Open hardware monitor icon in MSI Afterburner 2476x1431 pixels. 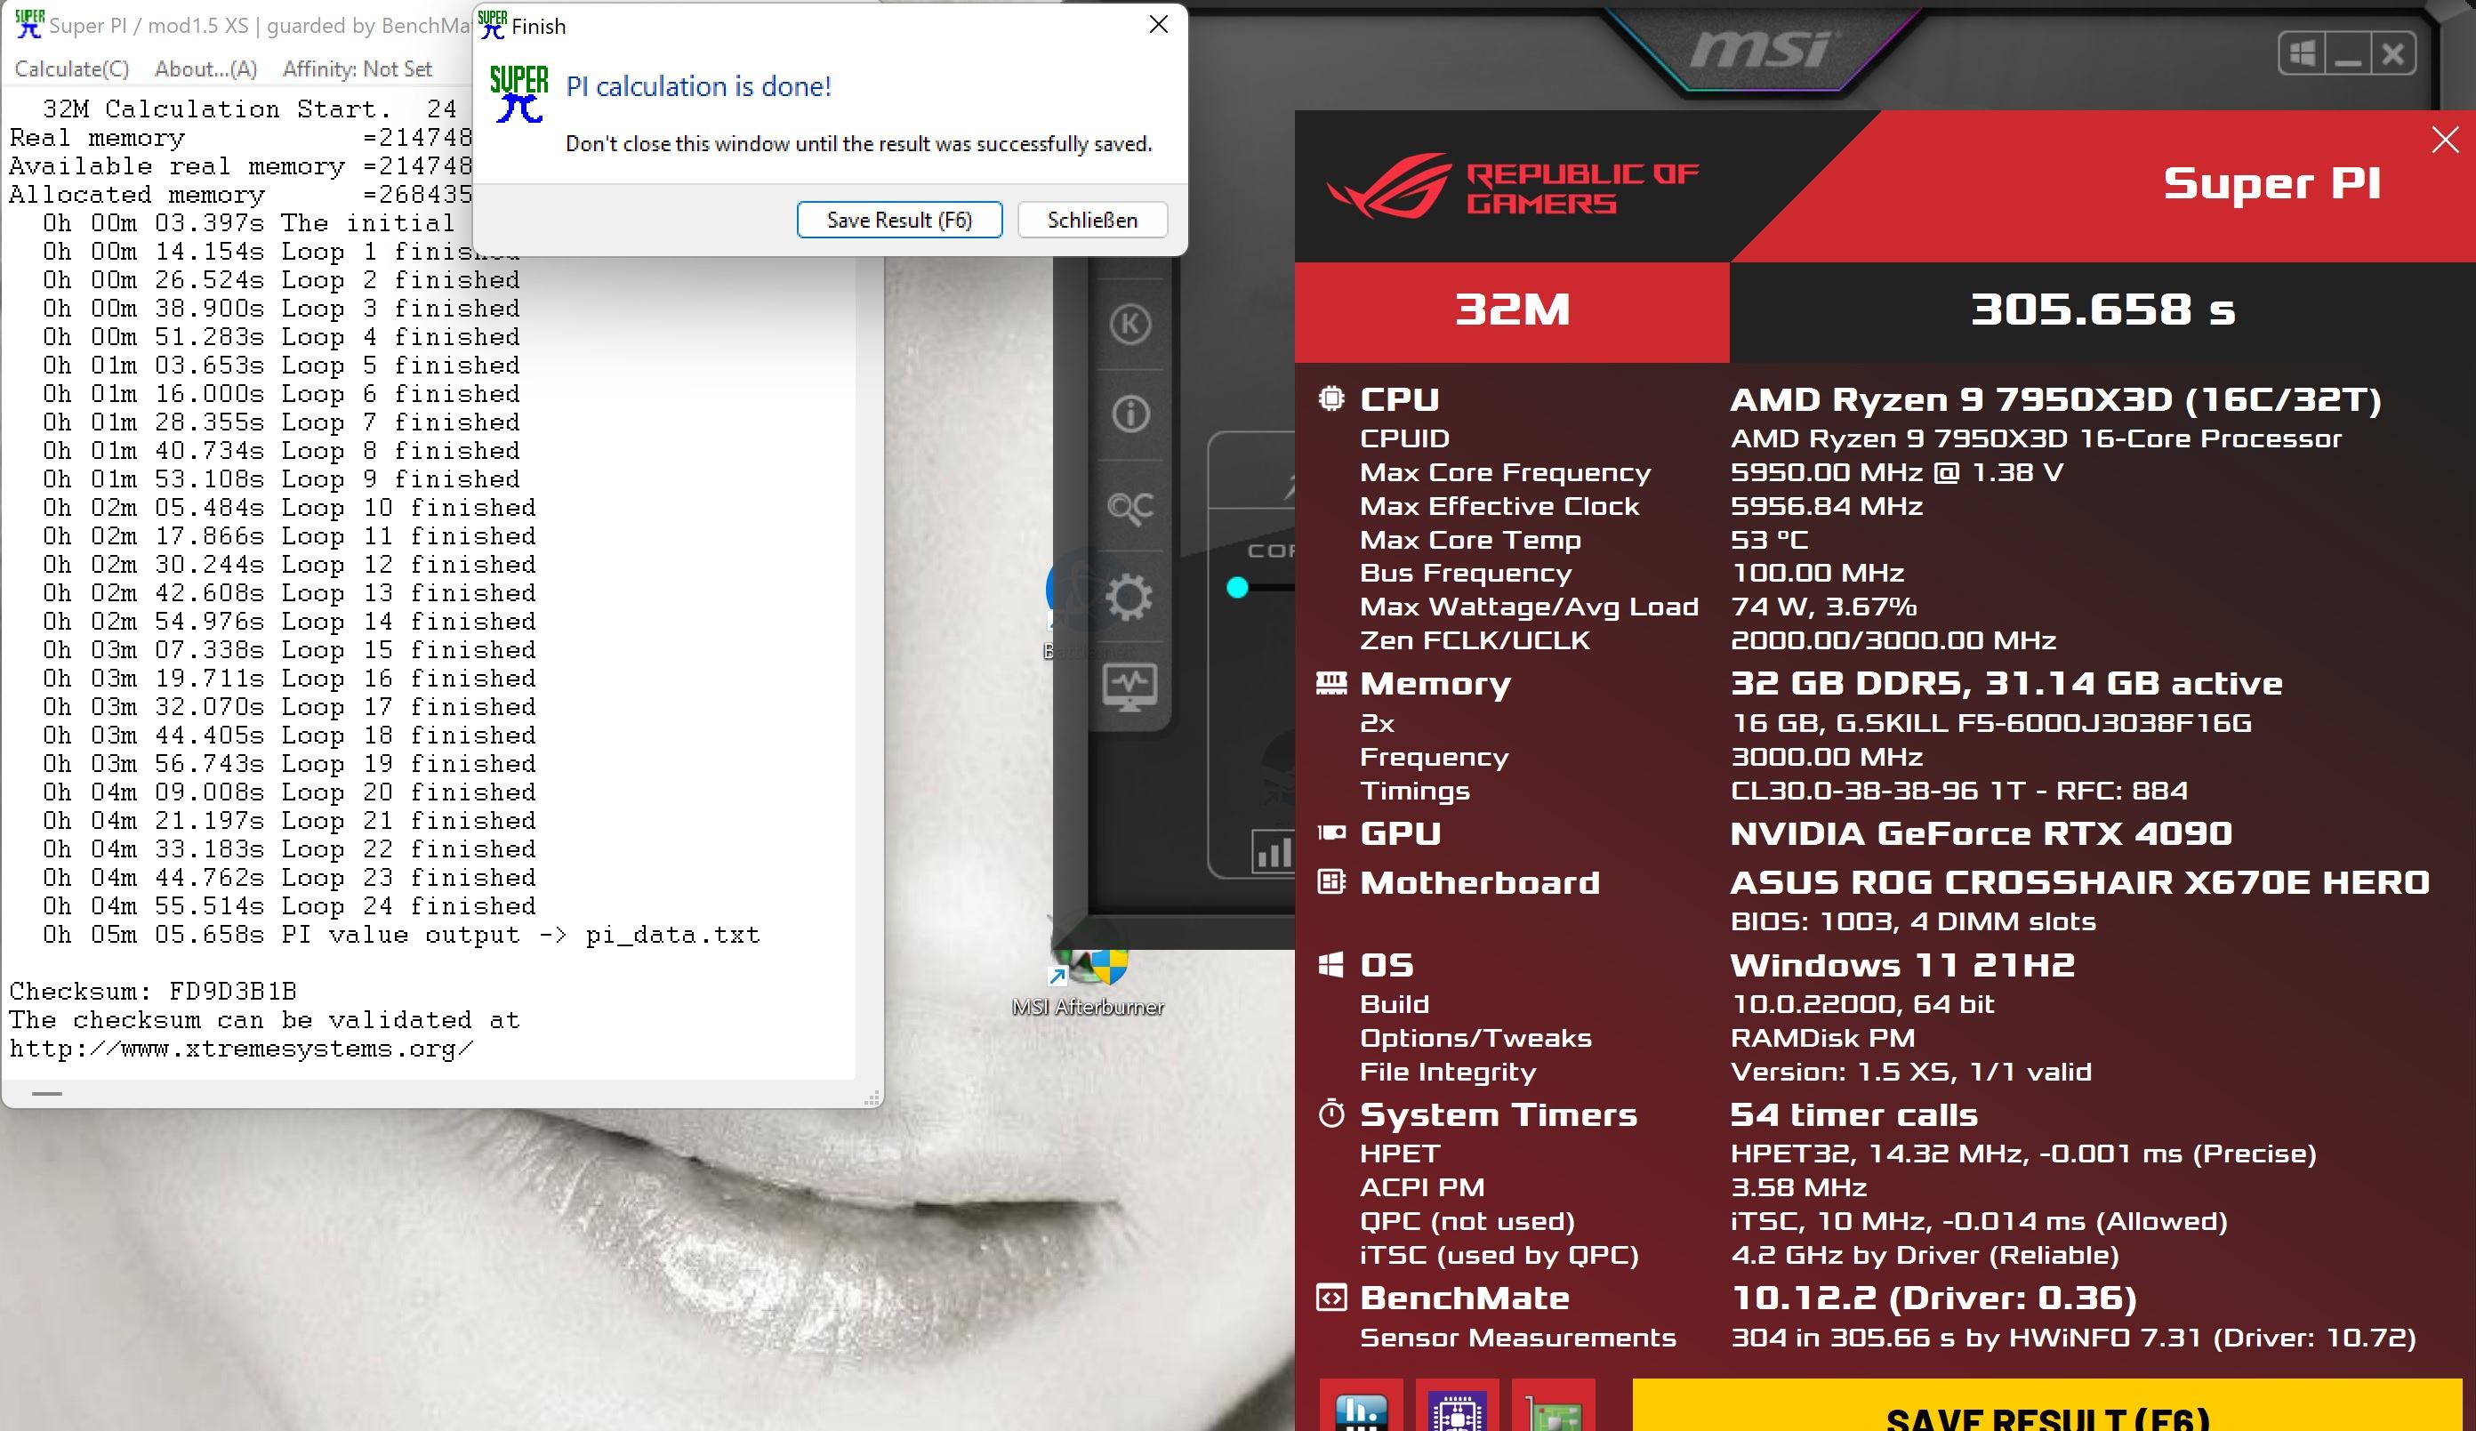click(x=1129, y=688)
